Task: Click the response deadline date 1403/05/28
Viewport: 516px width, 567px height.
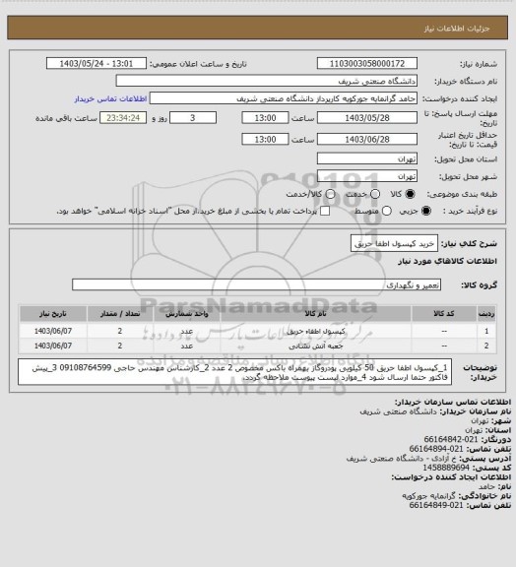Action: click(367, 118)
